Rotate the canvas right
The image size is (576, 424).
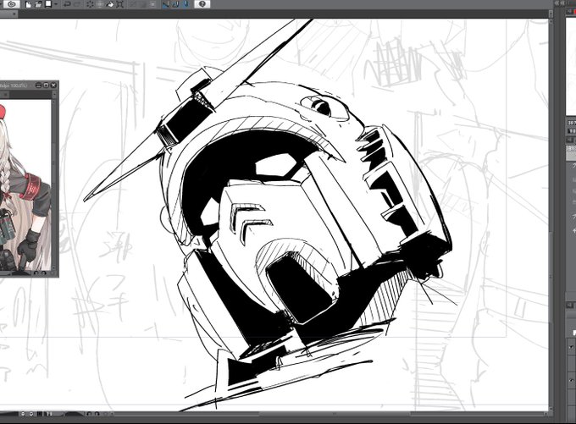(x=97, y=414)
